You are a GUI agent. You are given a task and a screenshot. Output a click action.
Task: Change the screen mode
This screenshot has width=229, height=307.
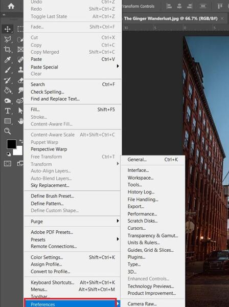pos(20,164)
